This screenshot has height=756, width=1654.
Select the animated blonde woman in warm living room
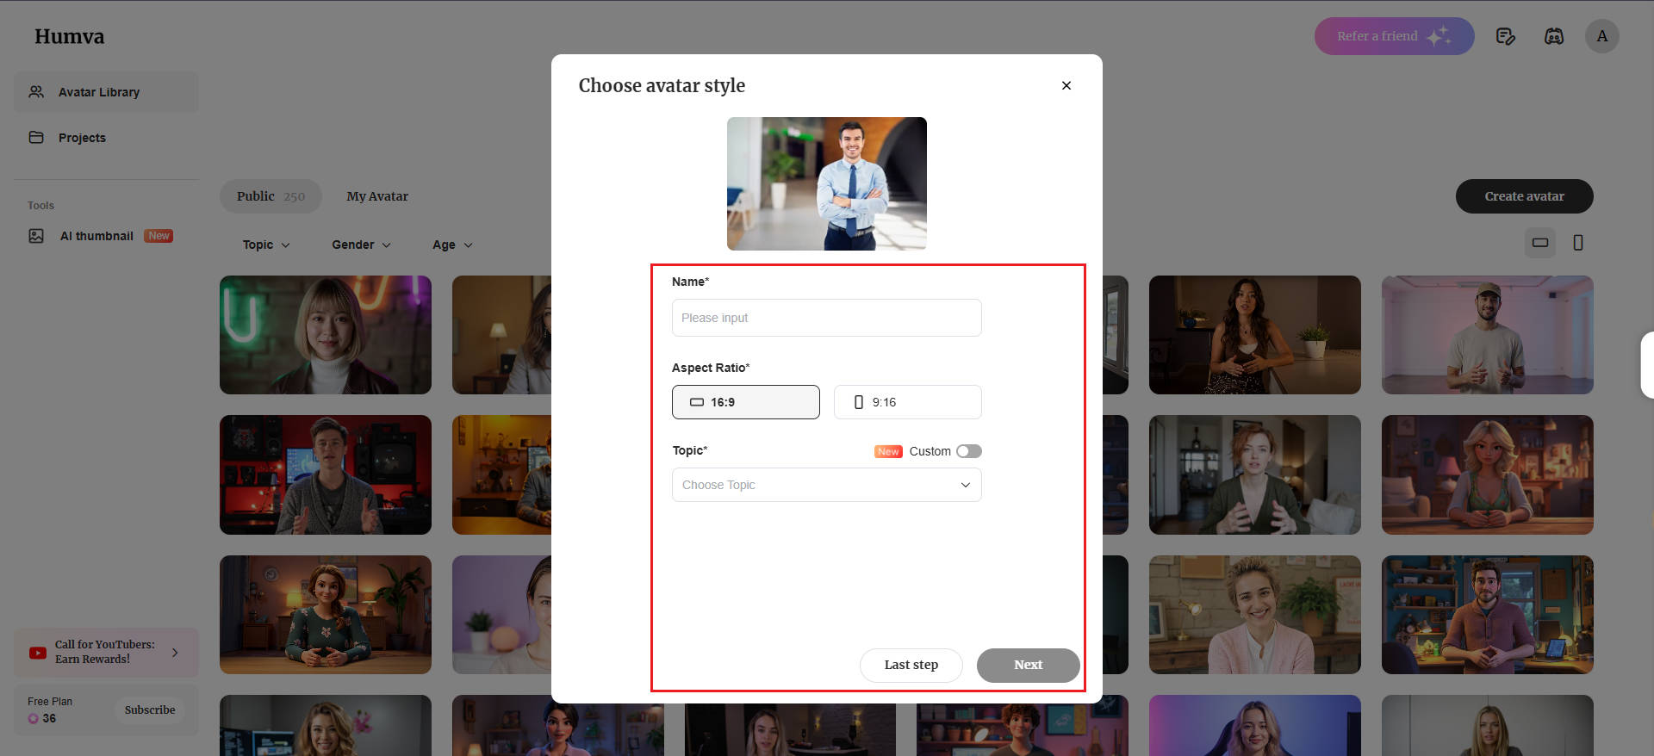coord(1488,474)
